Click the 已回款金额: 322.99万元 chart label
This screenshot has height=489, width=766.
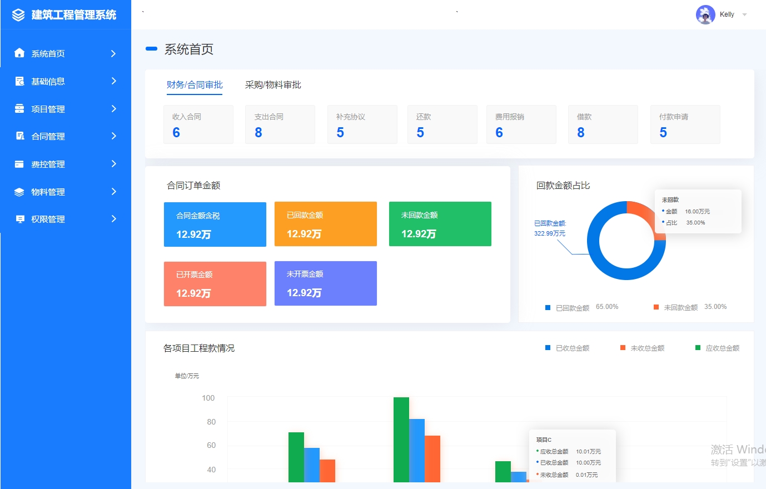[550, 228]
